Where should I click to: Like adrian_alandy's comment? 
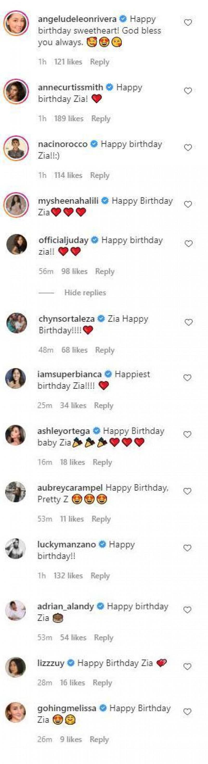[187, 610]
